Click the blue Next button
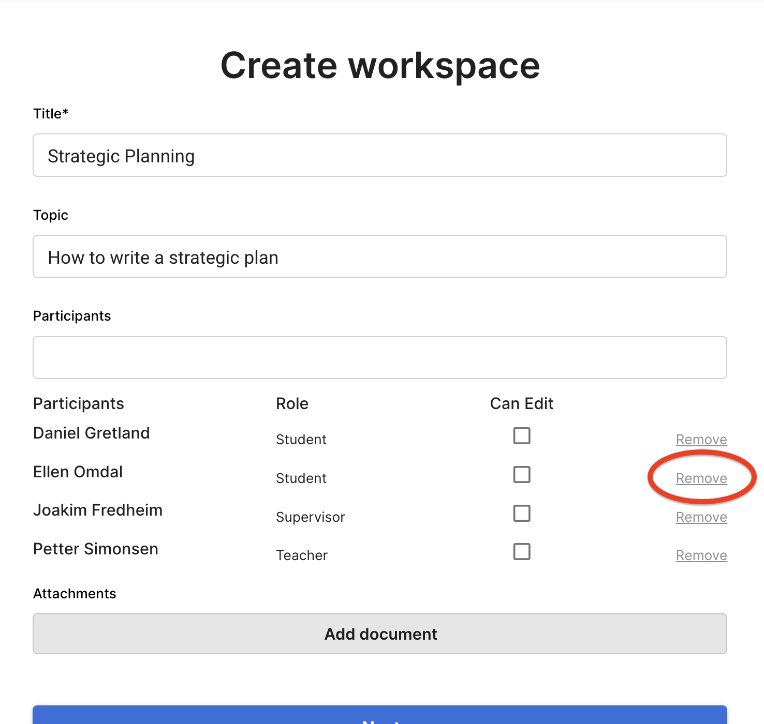764x724 pixels. coord(379,716)
